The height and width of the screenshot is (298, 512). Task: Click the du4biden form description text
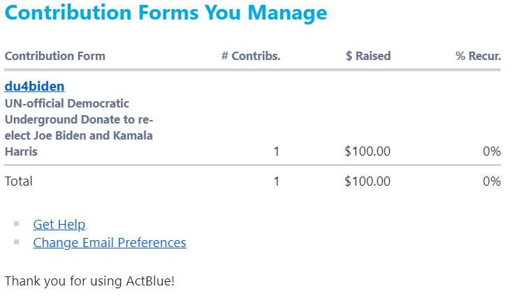pyautogui.click(x=79, y=127)
